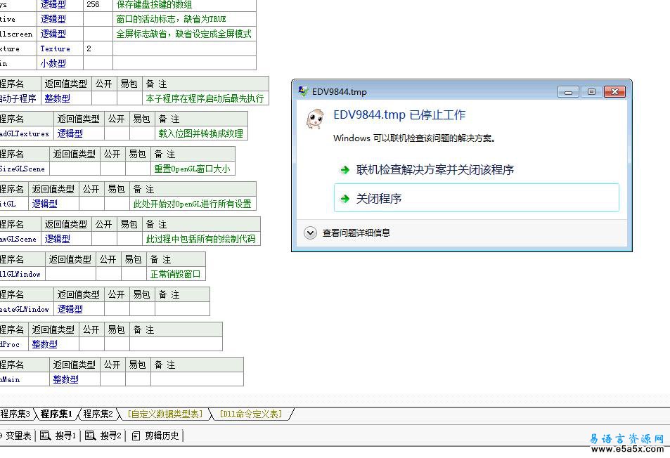The height and width of the screenshot is (458, 670).
Task: Click the dialog title bar app icon
Action: click(x=303, y=92)
